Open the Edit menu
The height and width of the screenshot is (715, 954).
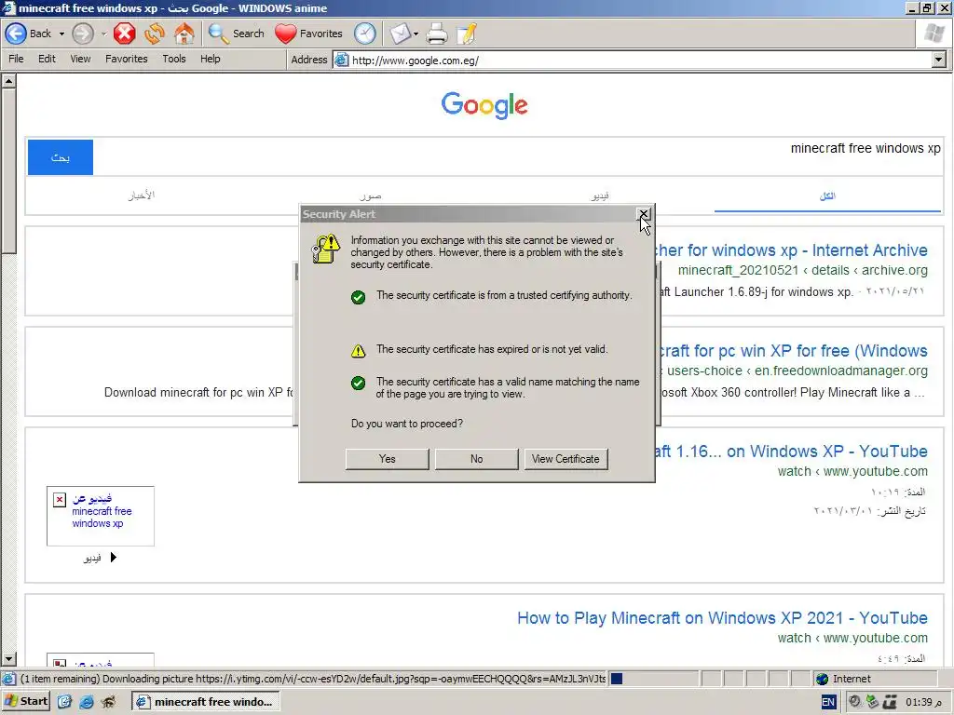(47, 59)
